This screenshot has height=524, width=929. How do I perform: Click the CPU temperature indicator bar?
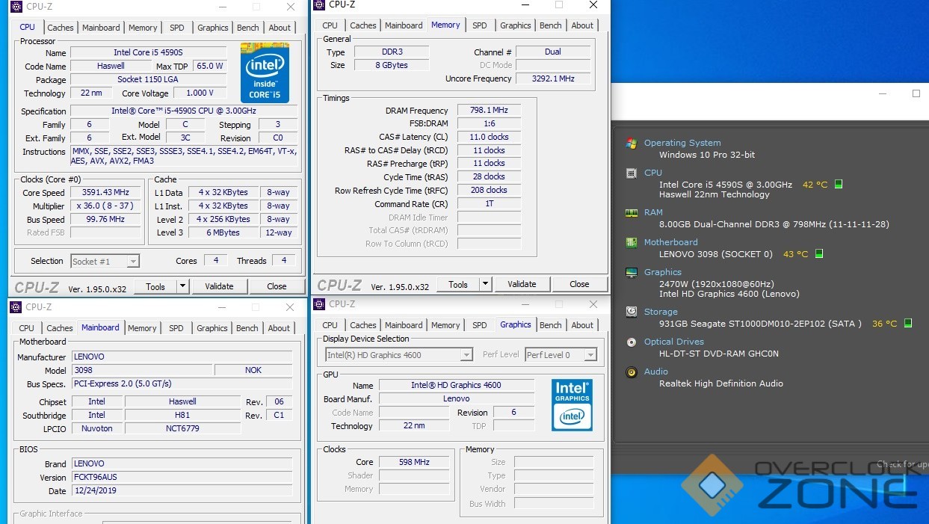(x=839, y=185)
